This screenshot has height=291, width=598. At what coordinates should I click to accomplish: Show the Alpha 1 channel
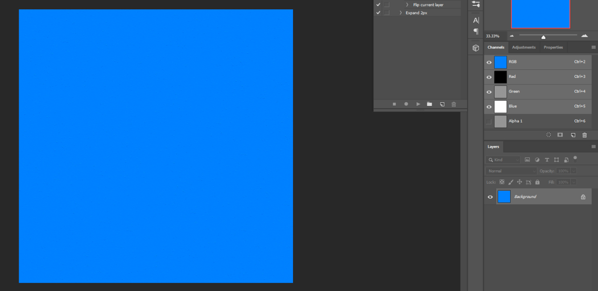coord(489,121)
